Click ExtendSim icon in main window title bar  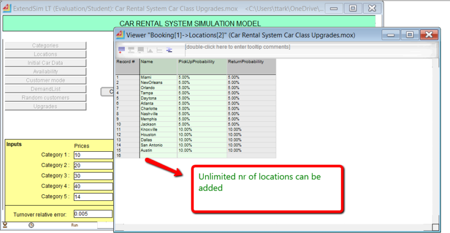7,8
